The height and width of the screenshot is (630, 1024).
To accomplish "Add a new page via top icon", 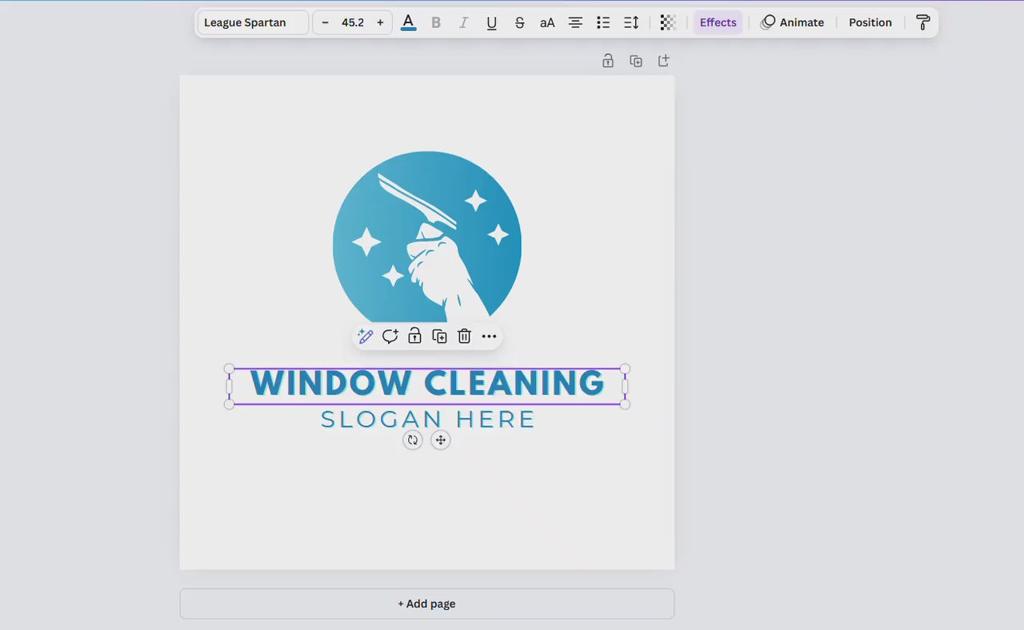I will 663,61.
